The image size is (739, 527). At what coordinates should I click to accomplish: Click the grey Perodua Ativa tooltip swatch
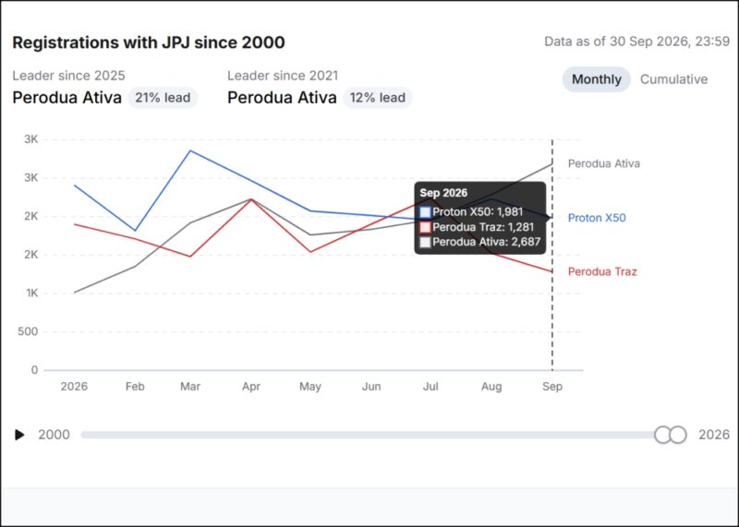[425, 242]
